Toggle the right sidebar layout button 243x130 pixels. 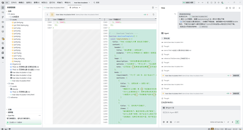pyautogui.click(x=215, y=2)
